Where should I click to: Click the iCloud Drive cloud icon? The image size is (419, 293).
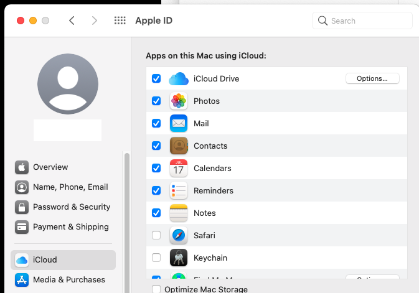click(x=179, y=79)
